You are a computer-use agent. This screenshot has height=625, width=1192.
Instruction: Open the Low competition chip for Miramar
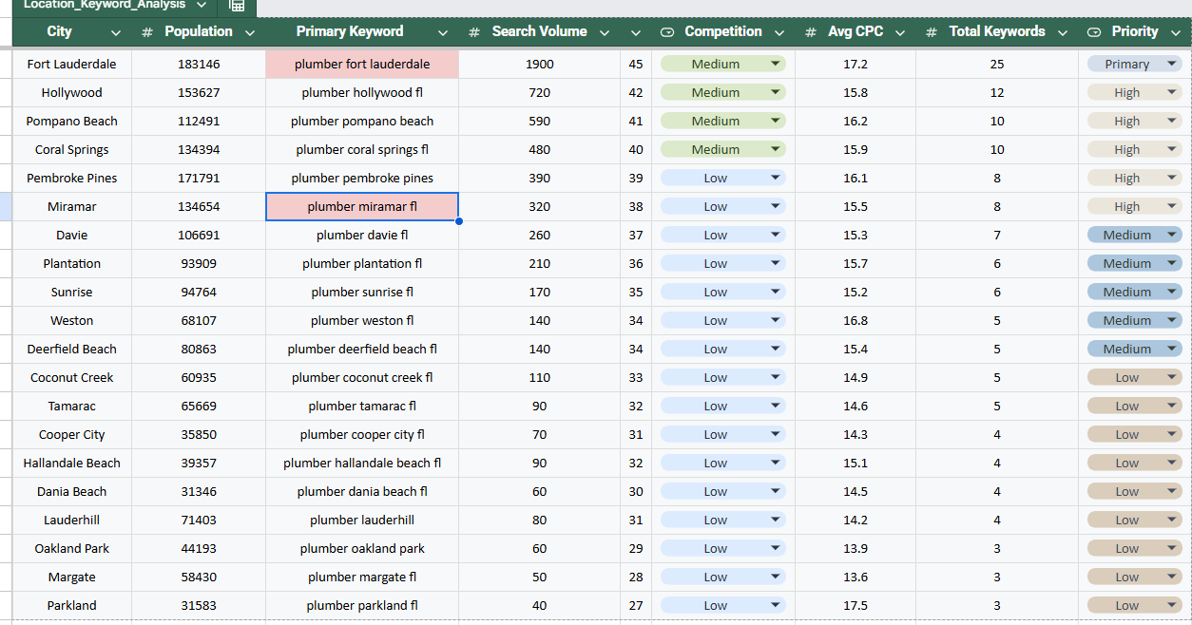point(723,206)
